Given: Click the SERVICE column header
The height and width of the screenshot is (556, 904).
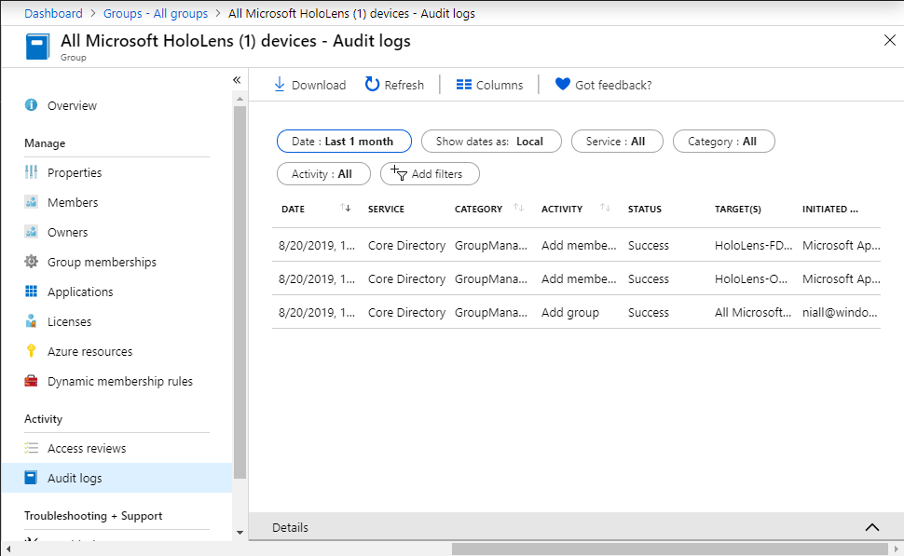Looking at the screenshot, I should [x=386, y=210].
